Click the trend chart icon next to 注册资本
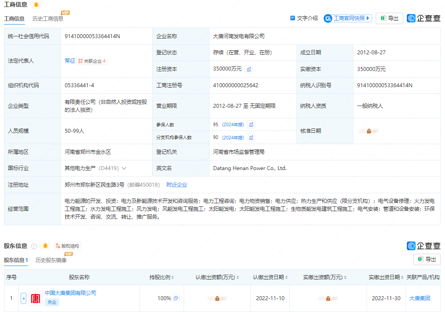This screenshot has height=312, width=445. click(x=249, y=69)
